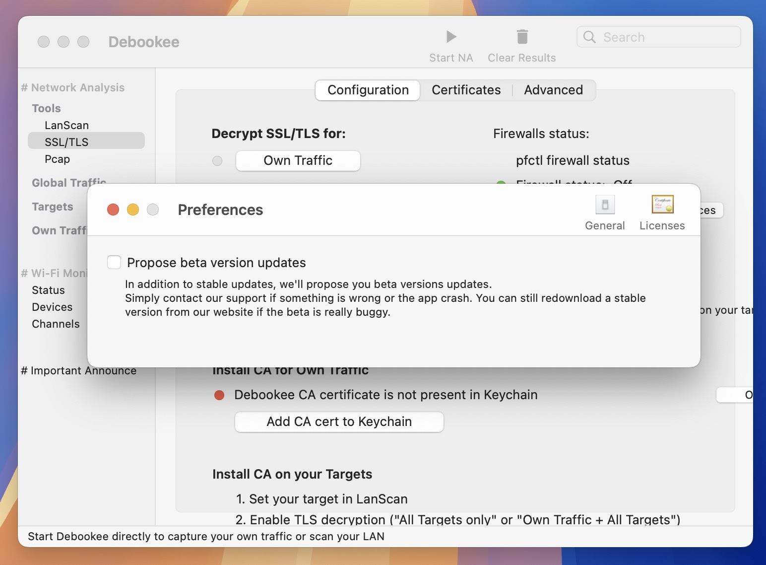The width and height of the screenshot is (766, 565).
Task: Open Targets in the sidebar
Action: 53,207
